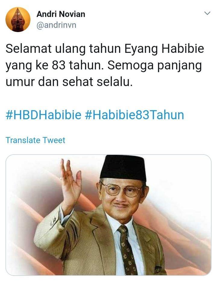The image size is (217, 284).
Task: Open the #Habibie83Tahun hashtag
Action: [134, 115]
